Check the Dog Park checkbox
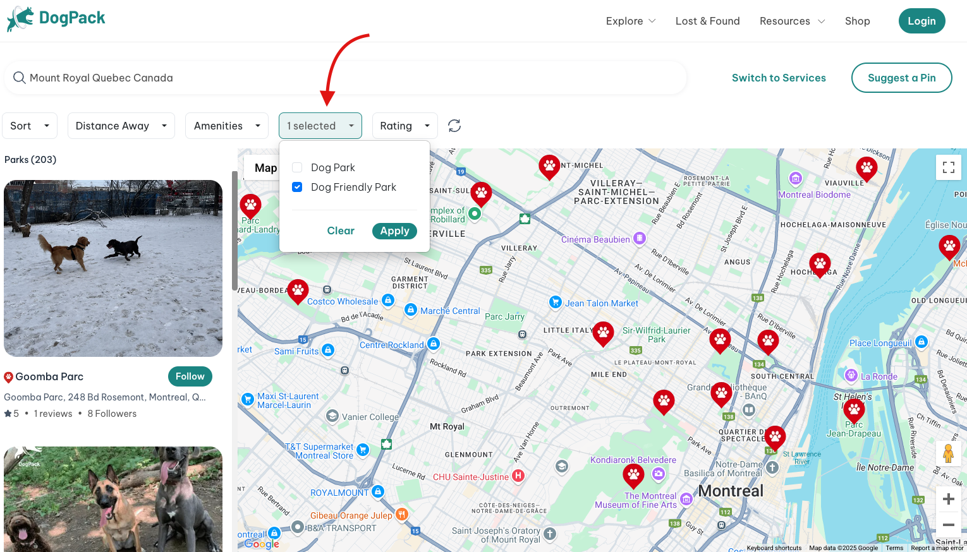The width and height of the screenshot is (967, 552). point(297,167)
